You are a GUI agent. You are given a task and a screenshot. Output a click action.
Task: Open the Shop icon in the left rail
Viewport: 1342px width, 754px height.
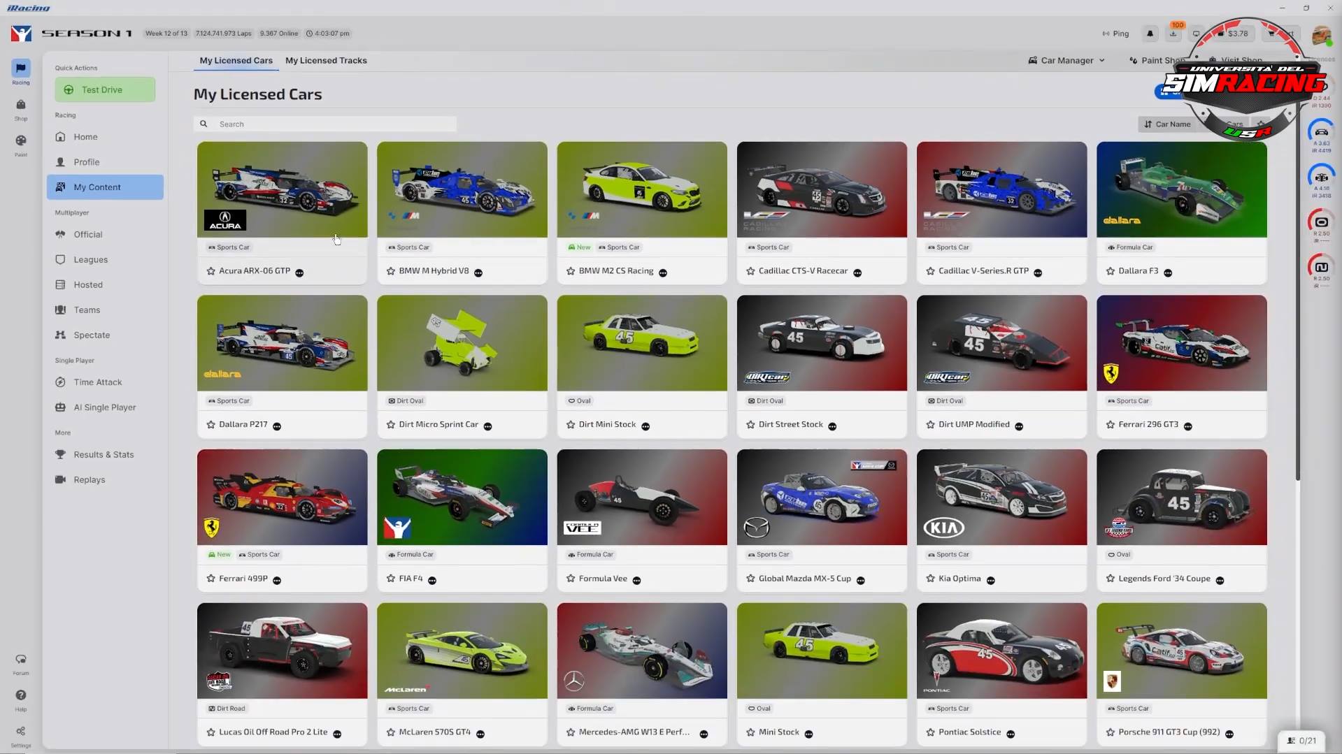point(21,109)
